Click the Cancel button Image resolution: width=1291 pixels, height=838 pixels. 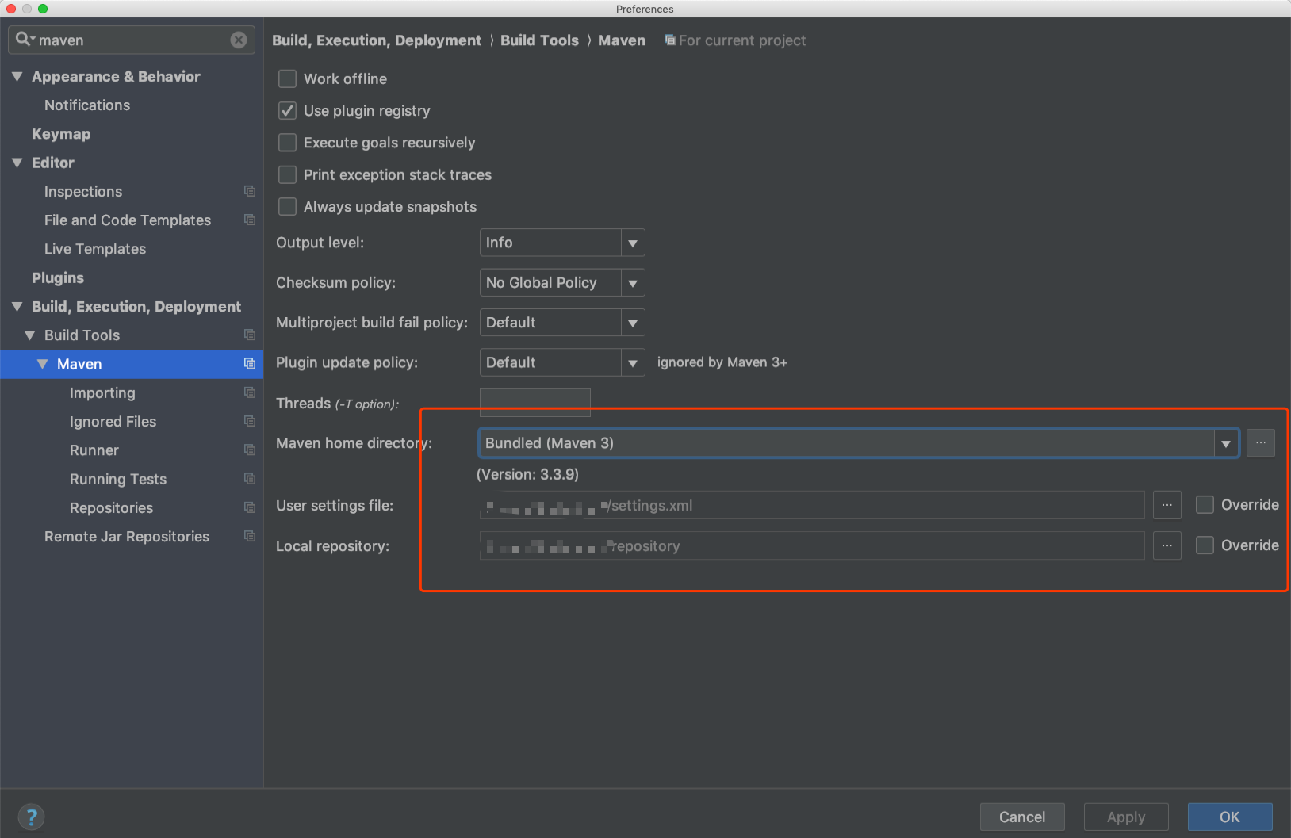(1022, 817)
